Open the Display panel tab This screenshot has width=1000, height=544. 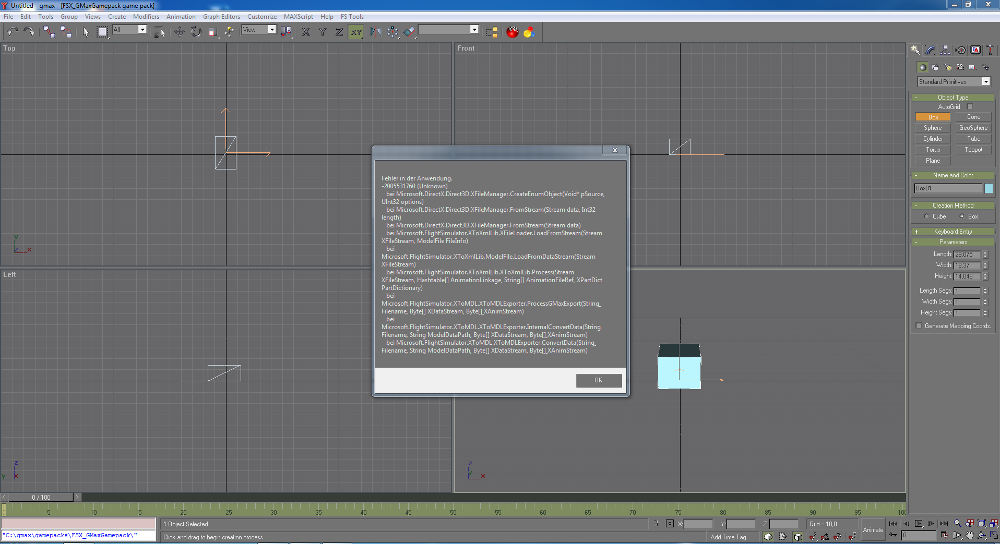tap(975, 50)
